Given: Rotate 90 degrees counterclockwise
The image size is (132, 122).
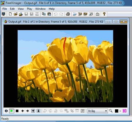Looking at the screenshot, I should 45,111.
